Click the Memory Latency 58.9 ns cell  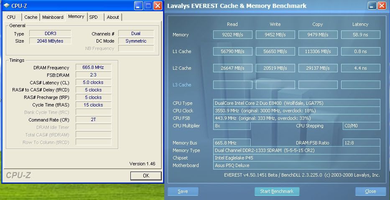tap(361, 35)
